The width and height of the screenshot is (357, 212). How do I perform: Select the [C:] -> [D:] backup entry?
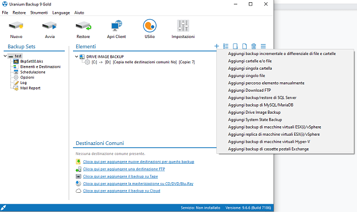pos(143,62)
